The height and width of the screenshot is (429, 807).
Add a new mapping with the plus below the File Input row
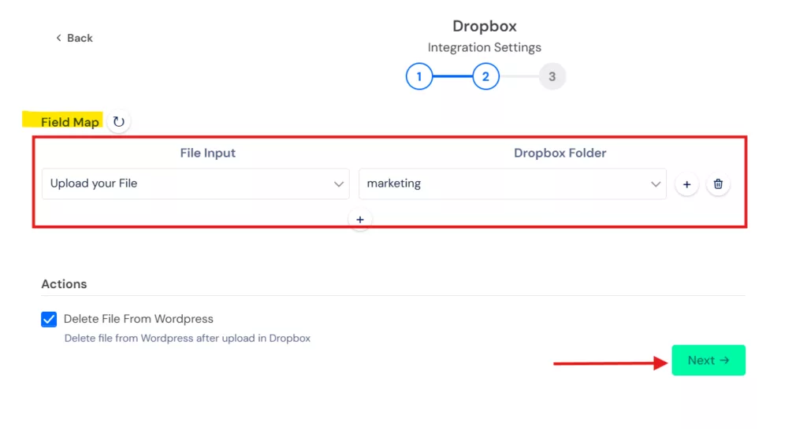pos(360,220)
